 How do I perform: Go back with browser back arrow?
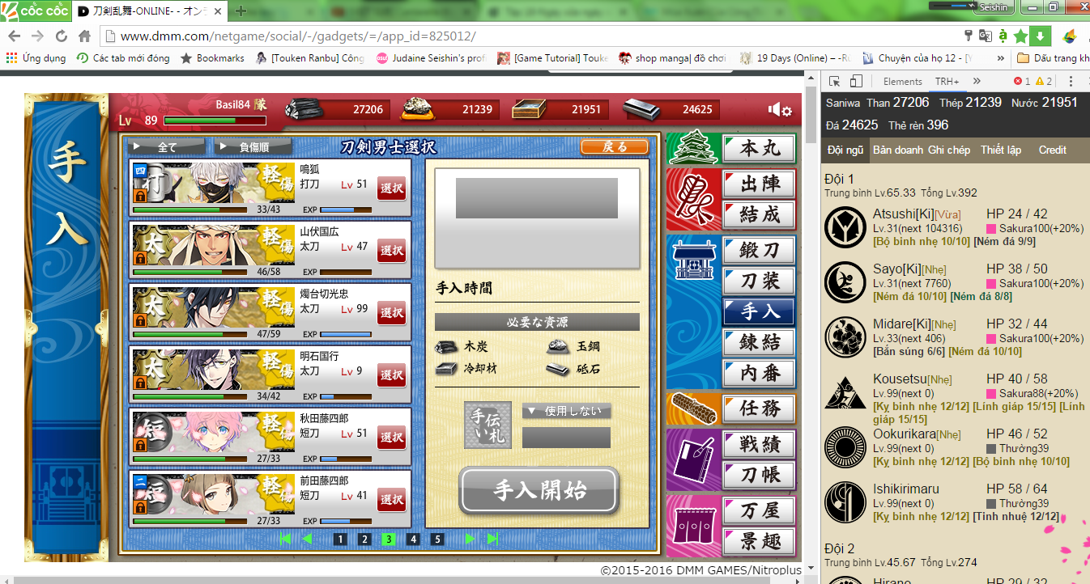point(14,36)
